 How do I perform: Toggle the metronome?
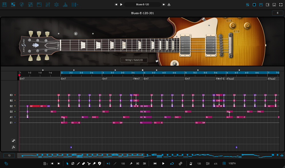click(191, 163)
